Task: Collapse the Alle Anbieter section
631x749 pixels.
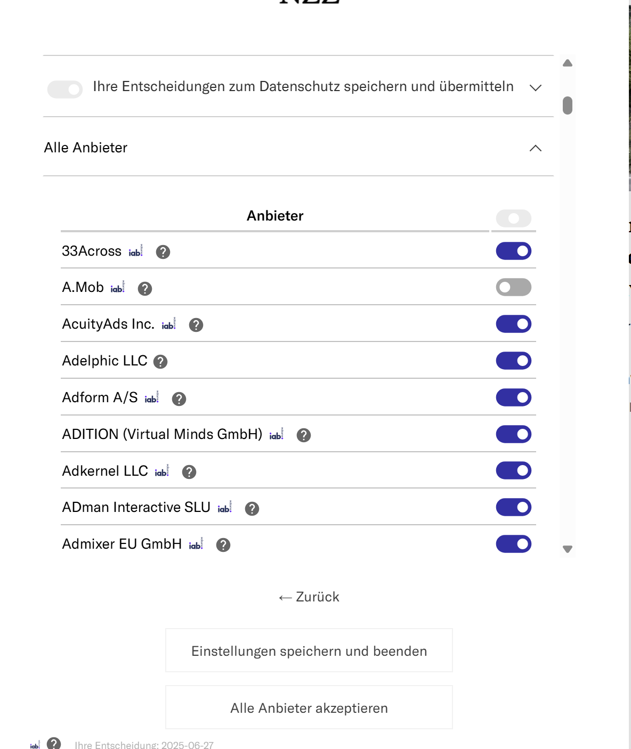Action: (536, 148)
